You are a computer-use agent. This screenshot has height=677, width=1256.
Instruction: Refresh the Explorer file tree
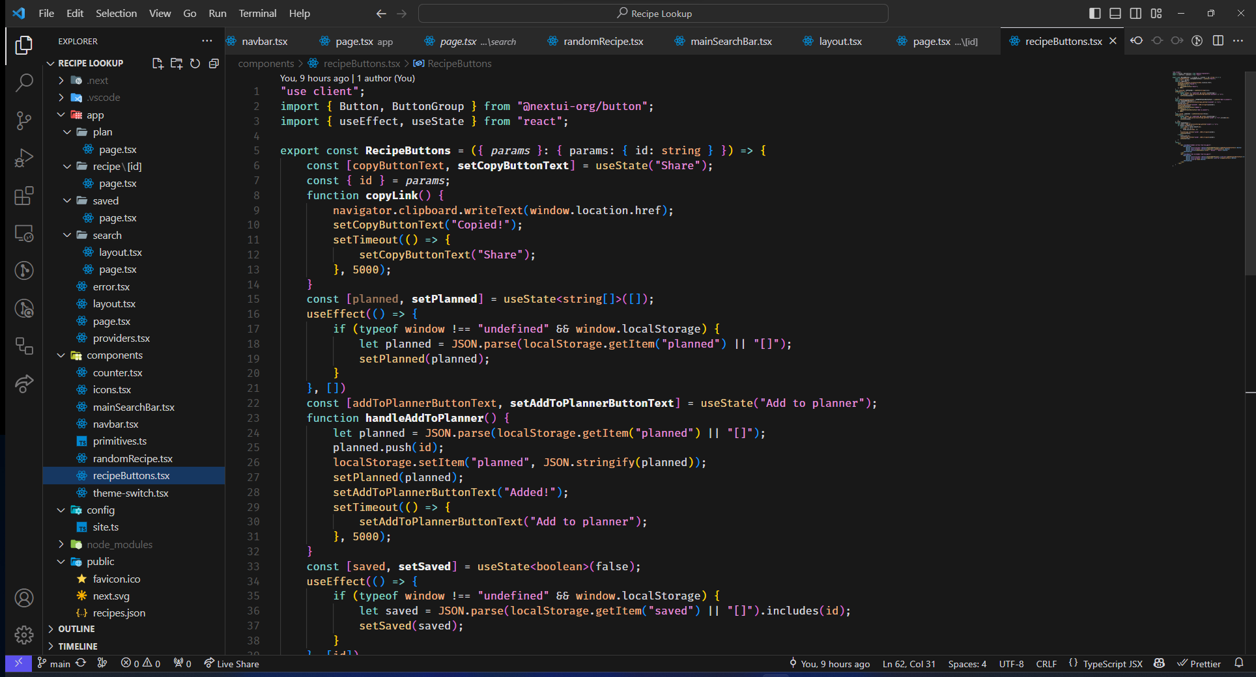click(x=195, y=63)
